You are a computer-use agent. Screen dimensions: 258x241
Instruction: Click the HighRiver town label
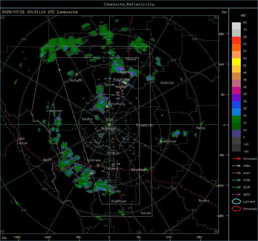click(x=119, y=201)
